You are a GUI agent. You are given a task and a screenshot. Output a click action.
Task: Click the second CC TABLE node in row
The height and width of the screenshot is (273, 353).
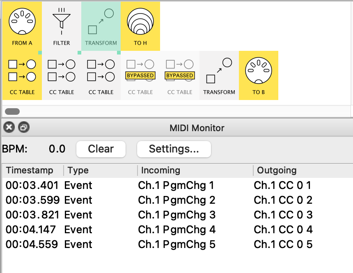point(62,75)
